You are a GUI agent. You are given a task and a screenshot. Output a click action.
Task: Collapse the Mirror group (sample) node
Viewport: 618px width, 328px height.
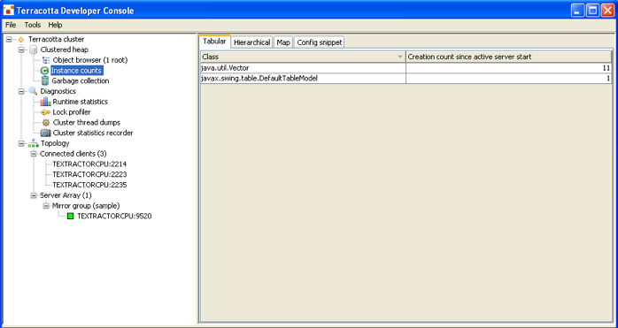tap(46, 206)
